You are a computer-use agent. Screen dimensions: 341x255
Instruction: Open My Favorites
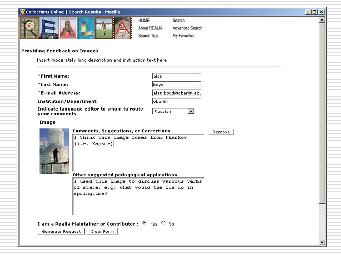(183, 35)
